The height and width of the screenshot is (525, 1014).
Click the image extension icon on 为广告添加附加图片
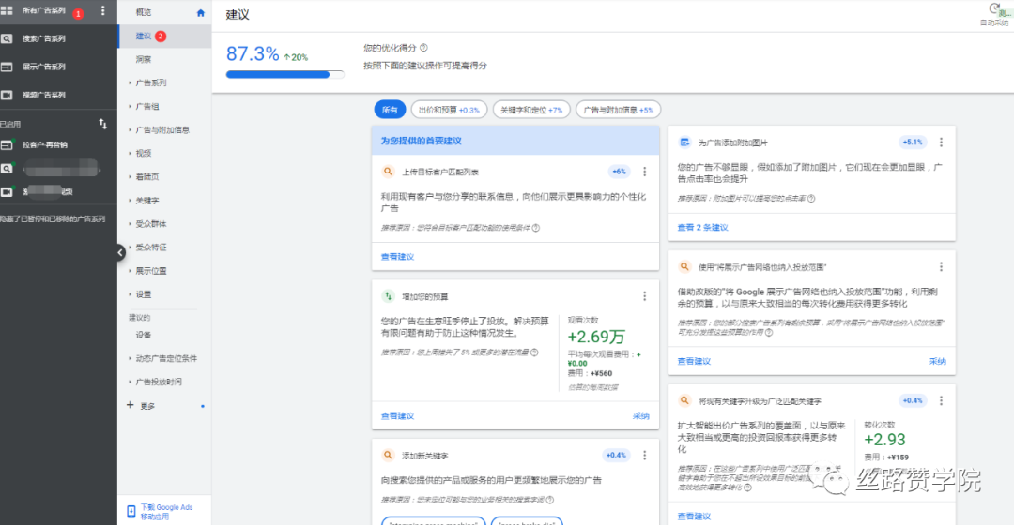pos(684,142)
